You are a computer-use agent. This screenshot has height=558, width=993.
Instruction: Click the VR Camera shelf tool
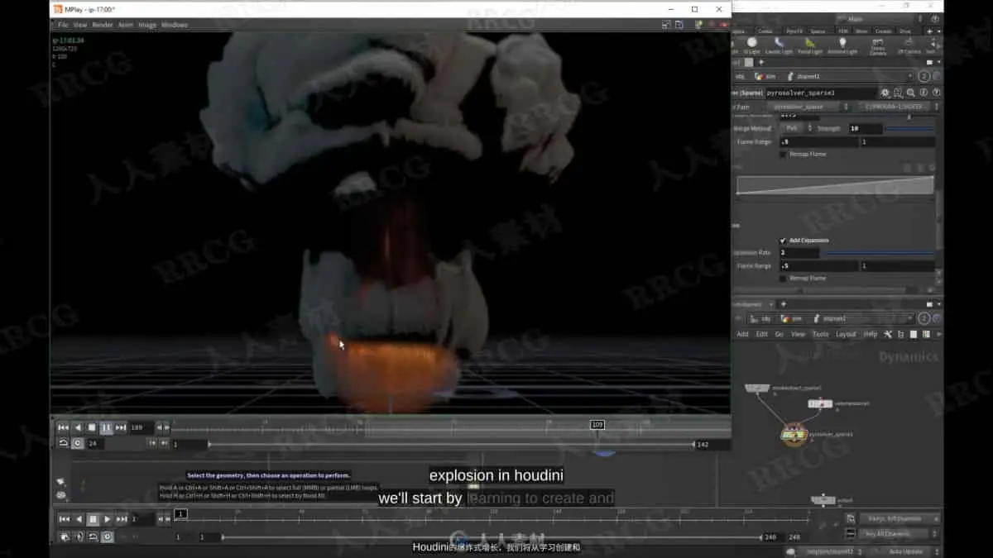909,45
